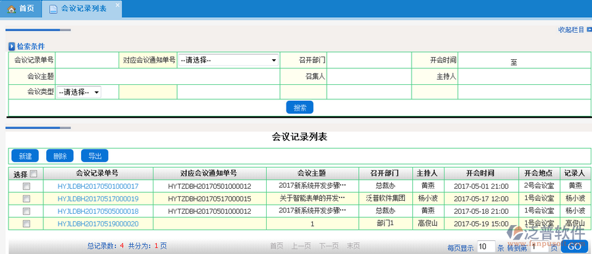Toggle the select-all checkbox in the header
The image size is (592, 254).
pyautogui.click(x=34, y=174)
